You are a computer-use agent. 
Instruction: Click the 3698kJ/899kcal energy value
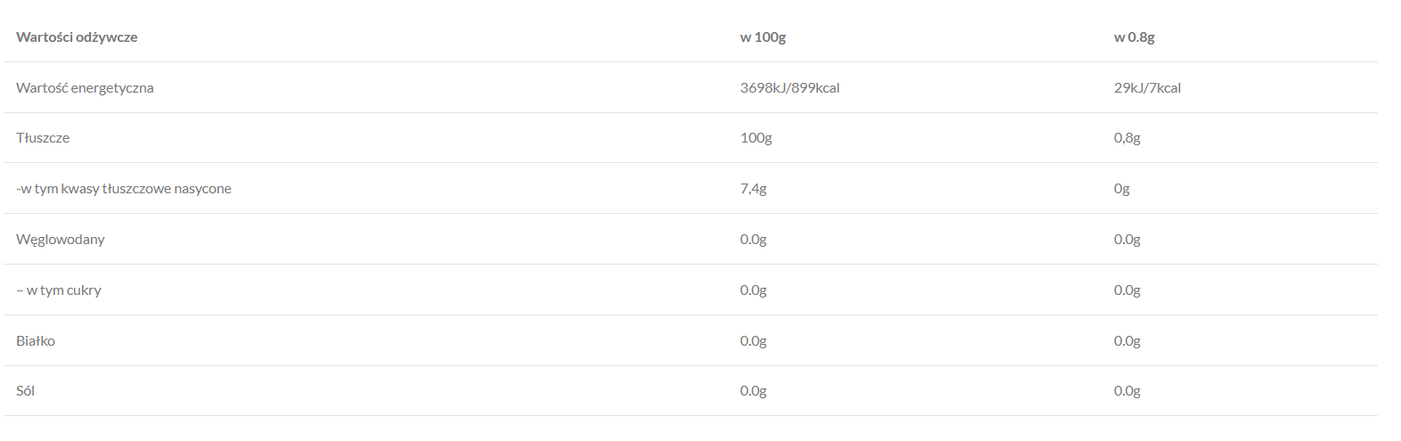tap(790, 88)
